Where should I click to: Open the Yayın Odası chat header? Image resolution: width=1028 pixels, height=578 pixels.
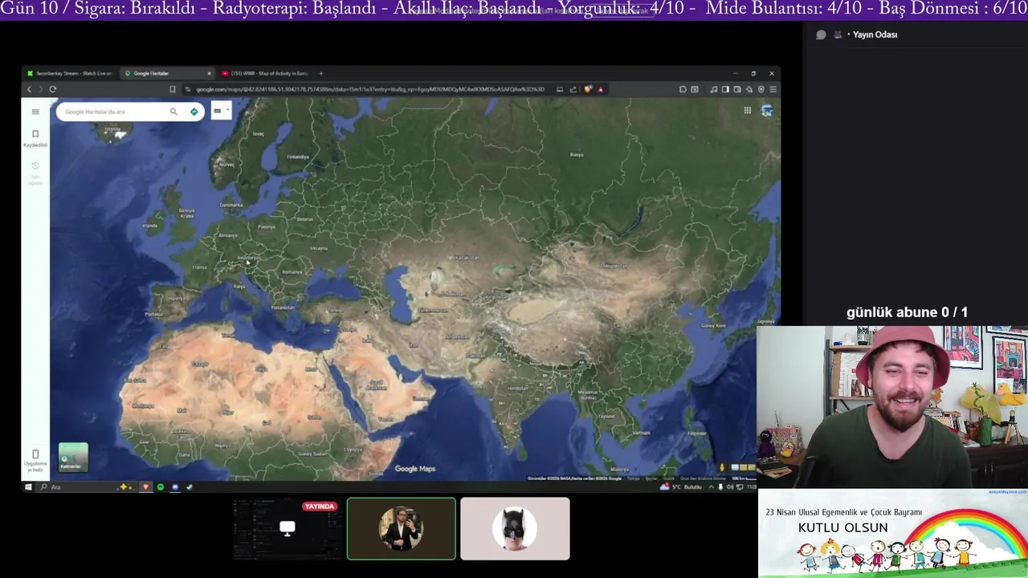point(875,35)
